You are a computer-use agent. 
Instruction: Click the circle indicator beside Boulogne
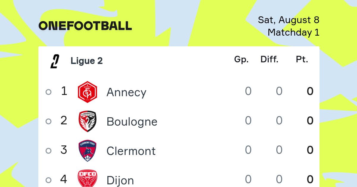(x=48, y=121)
